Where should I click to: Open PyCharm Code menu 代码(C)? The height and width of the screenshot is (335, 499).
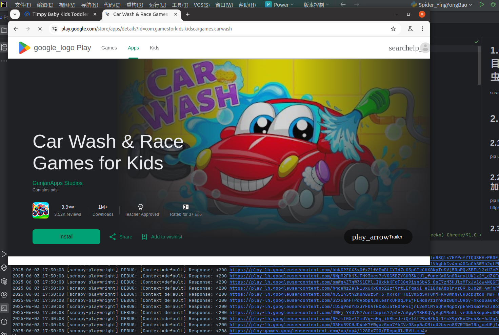(112, 5)
